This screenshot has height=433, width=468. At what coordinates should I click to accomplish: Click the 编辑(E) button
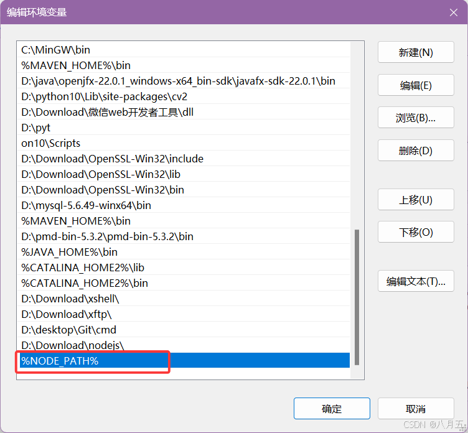coord(416,85)
